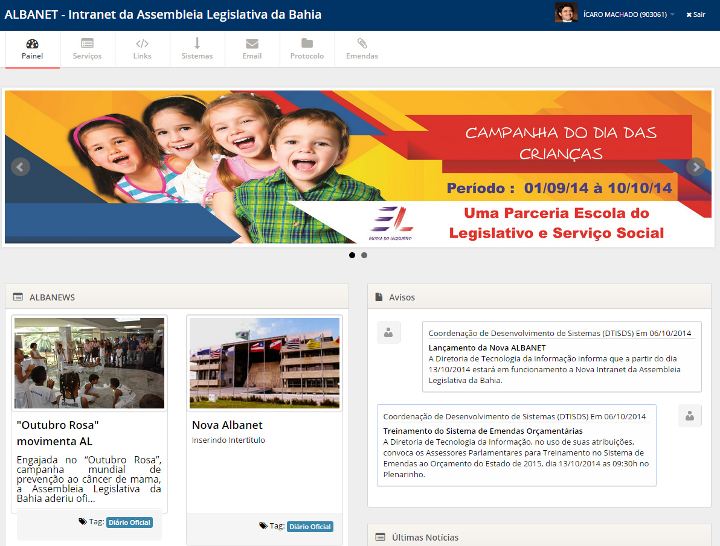
Task: Open the Serviços navigation icon
Action: [x=87, y=44]
